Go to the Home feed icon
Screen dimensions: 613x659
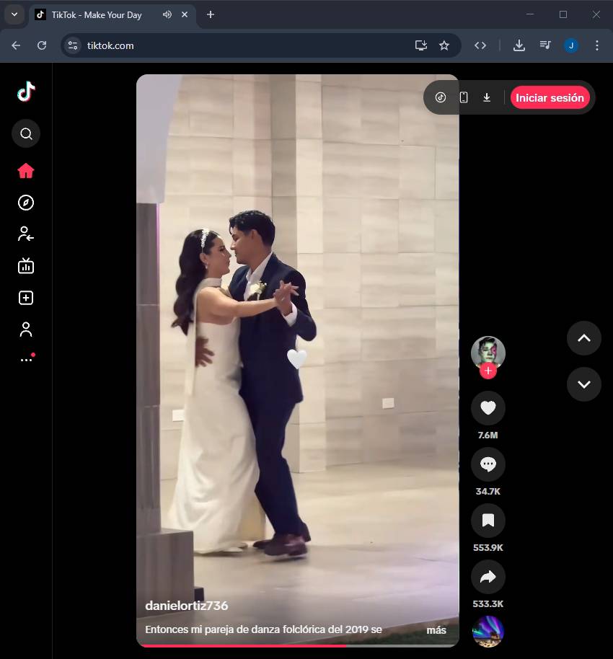click(x=26, y=171)
